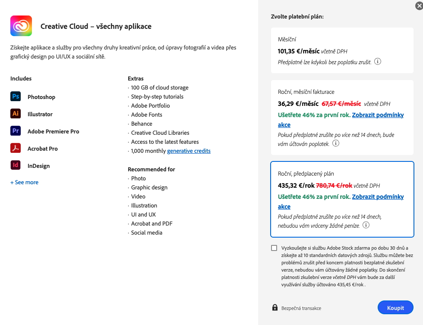Click the Koupit button
The image size is (423, 325).
click(395, 307)
